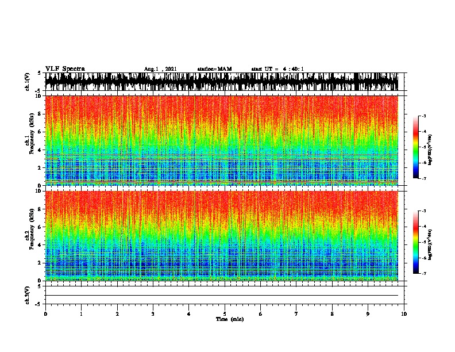This screenshot has height=352, width=455.
Task: Click the "-3" label on ch.1 colorbar
Action: (x=423, y=116)
